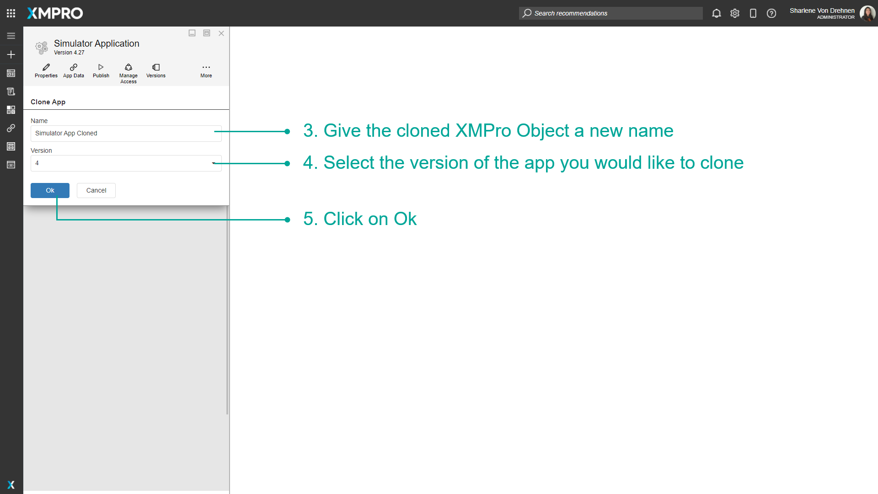This screenshot has width=878, height=494.
Task: Open the Version dropdown in Clone App
Action: tap(213, 163)
